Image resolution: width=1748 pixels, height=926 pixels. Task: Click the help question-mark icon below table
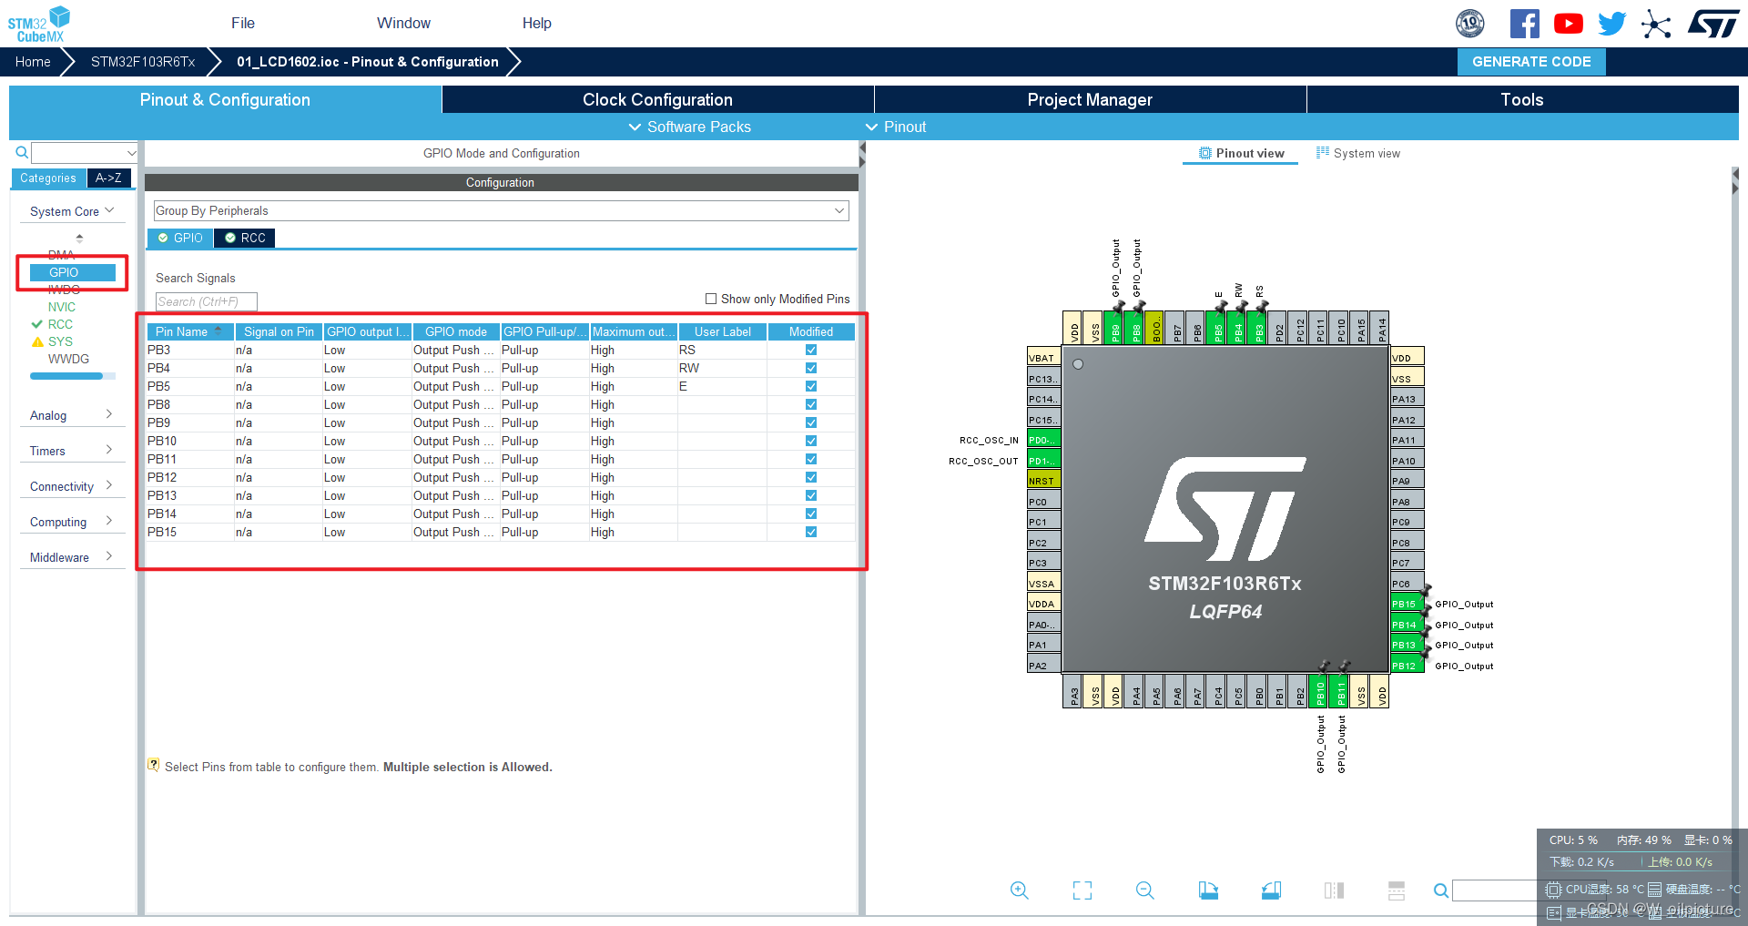(154, 766)
